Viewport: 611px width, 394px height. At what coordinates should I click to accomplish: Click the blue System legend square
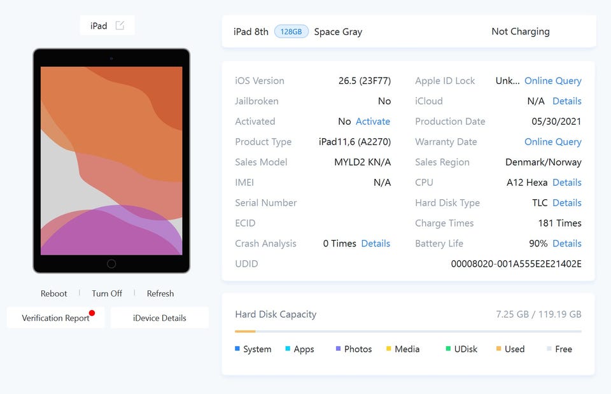tap(237, 348)
